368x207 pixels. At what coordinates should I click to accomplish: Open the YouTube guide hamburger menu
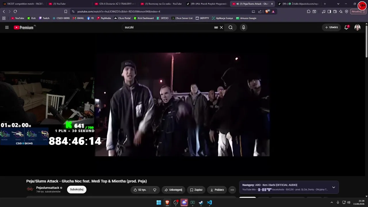point(7,27)
